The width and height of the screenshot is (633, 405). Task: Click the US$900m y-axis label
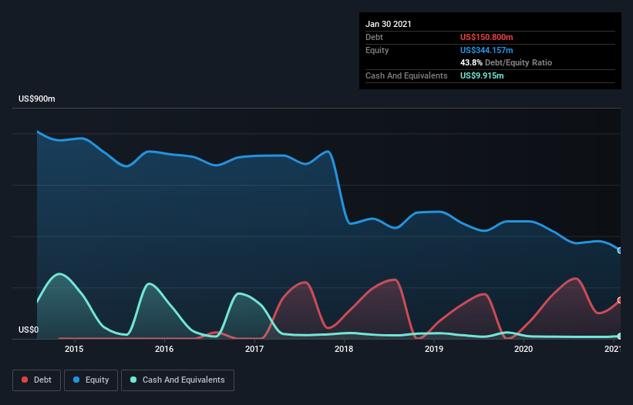(37, 99)
